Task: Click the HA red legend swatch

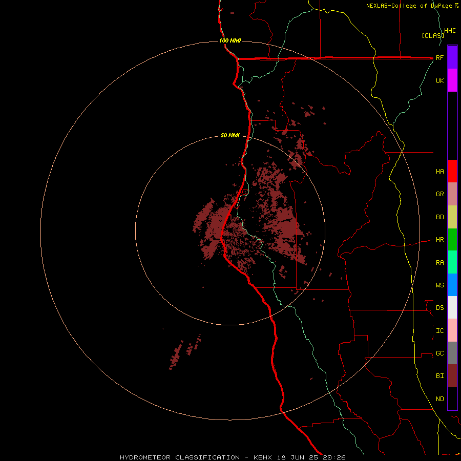Action: tap(452, 171)
